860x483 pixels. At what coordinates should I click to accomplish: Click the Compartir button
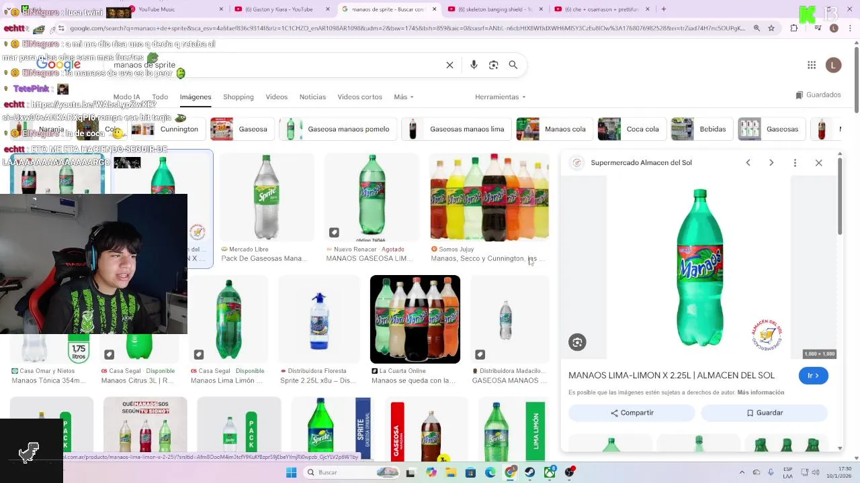point(632,413)
